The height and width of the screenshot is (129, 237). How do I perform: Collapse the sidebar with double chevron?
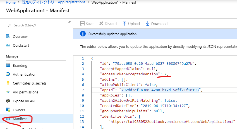point(70,22)
